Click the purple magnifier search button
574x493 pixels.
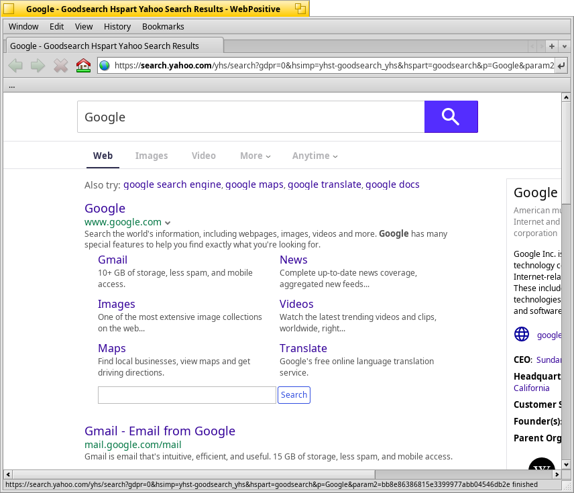click(x=451, y=117)
